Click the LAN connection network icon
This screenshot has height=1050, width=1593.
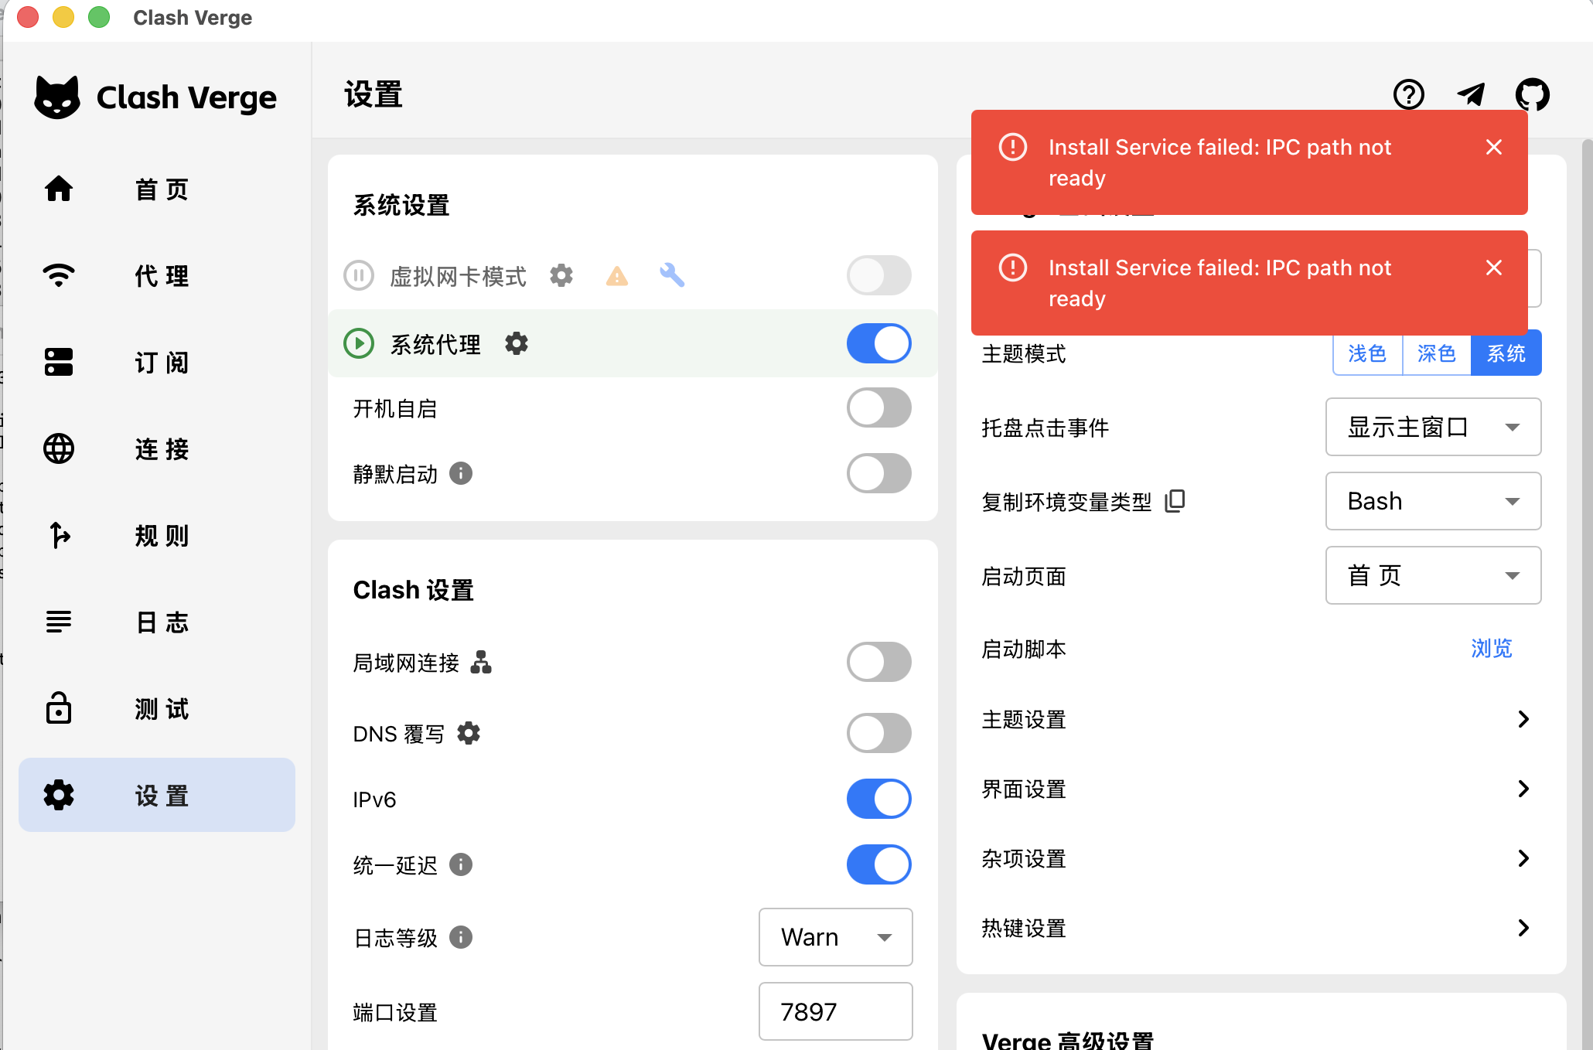click(481, 662)
